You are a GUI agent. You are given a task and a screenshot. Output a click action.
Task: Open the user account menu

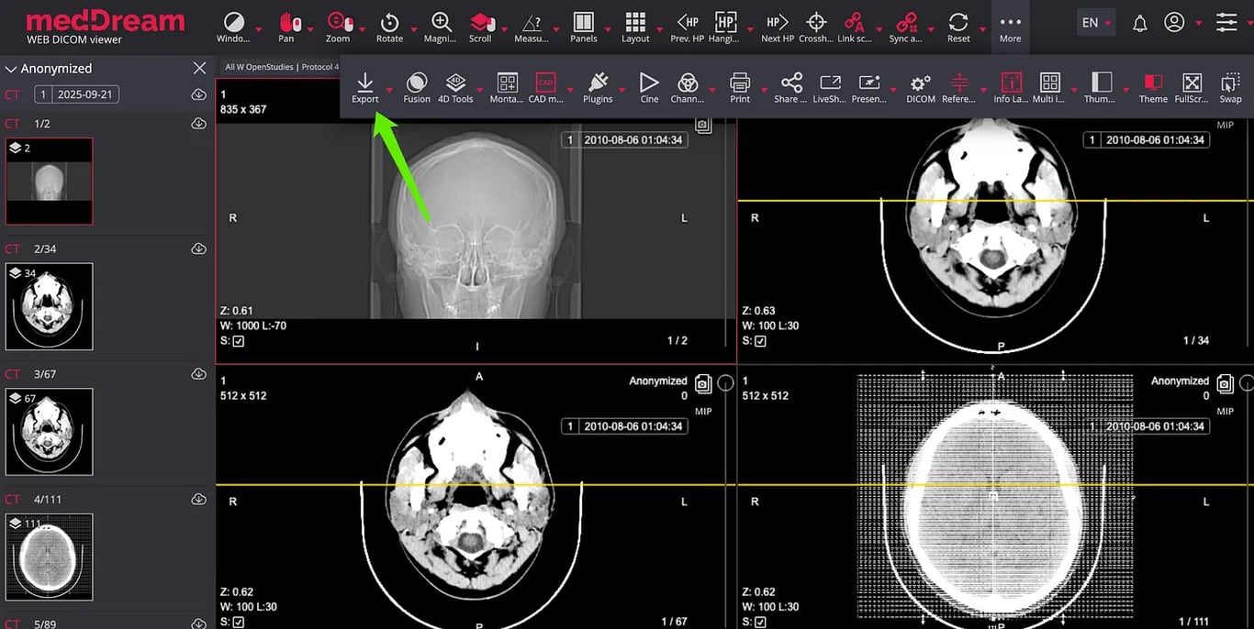tap(1174, 22)
